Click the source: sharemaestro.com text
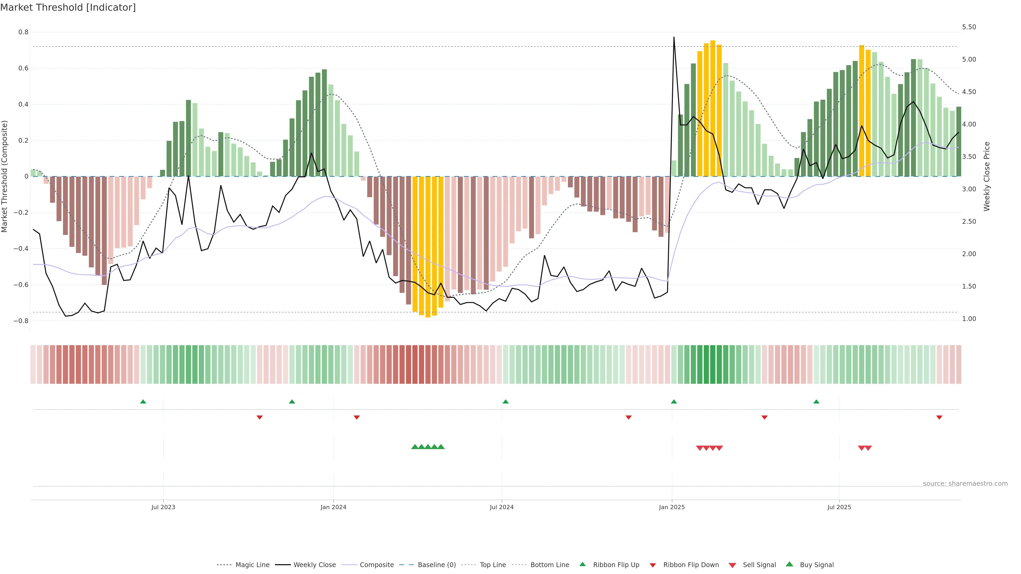This screenshot has height=574, width=1021. click(965, 483)
